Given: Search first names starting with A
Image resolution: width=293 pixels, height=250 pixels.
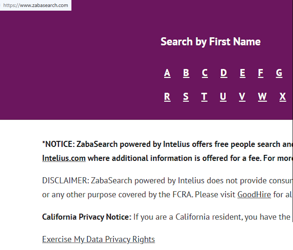Looking at the screenshot, I should pyautogui.click(x=167, y=73).
